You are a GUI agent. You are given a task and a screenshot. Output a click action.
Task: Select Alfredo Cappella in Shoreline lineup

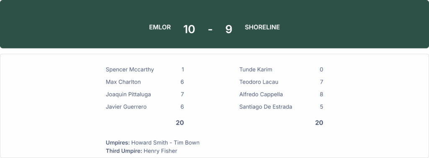click(x=261, y=94)
